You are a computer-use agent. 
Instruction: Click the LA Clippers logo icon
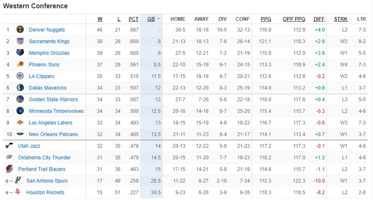coord(20,76)
